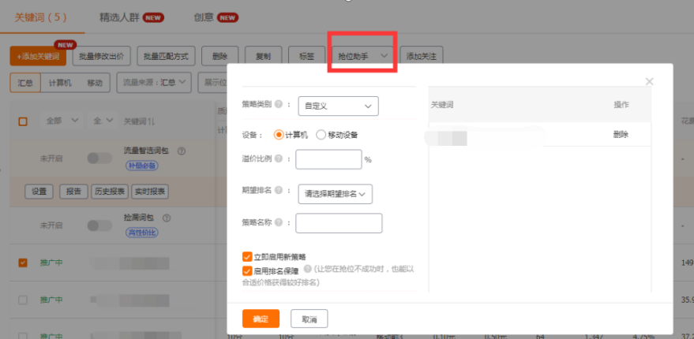Image resolution: width=694 pixels, height=339 pixels.
Task: Uncheck 立即启用新策略 checkbox
Action: pyautogui.click(x=247, y=256)
